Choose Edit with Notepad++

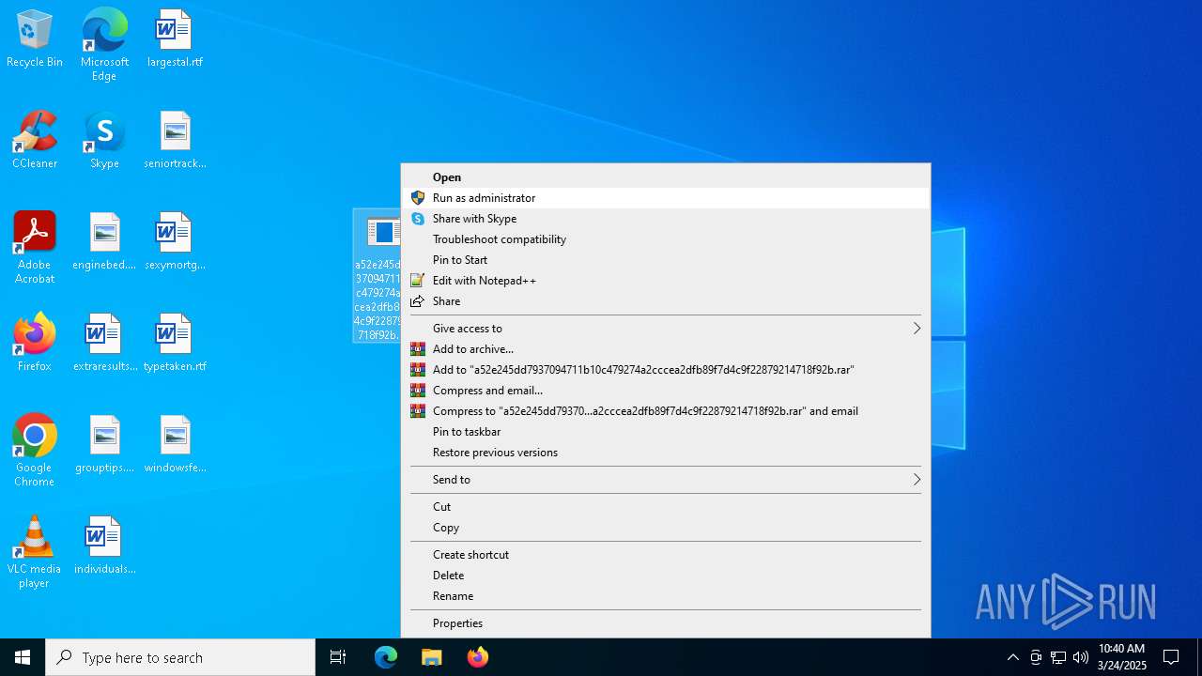click(x=666, y=281)
